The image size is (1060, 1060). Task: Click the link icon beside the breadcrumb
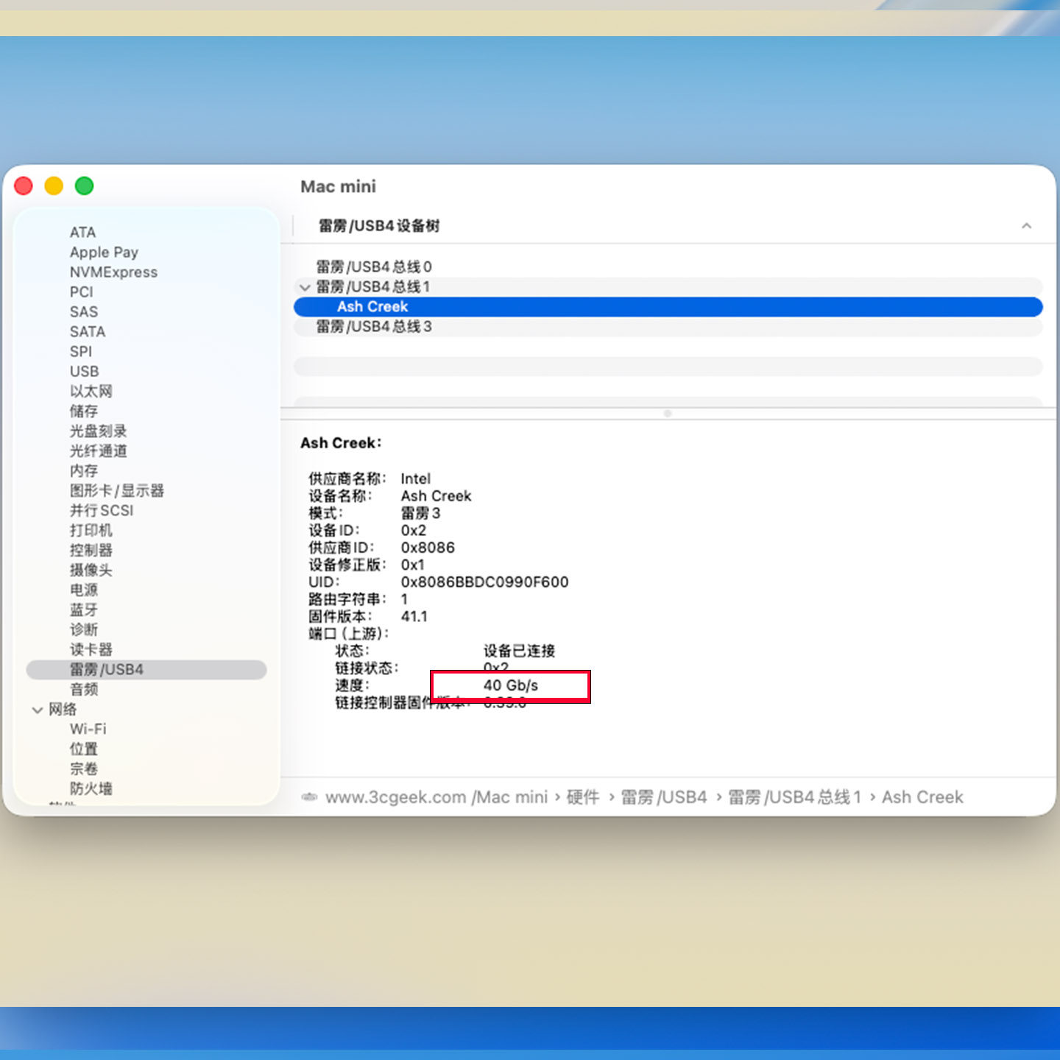[309, 796]
